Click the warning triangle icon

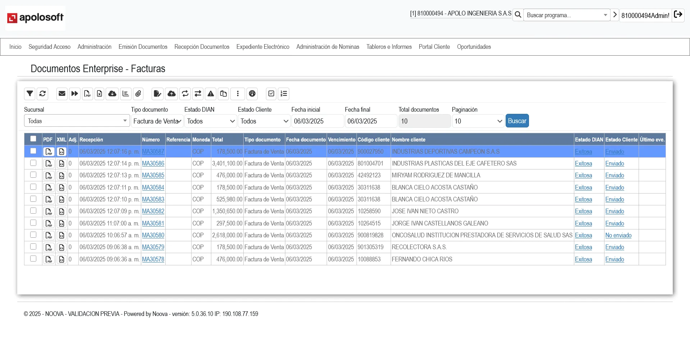pyautogui.click(x=211, y=94)
